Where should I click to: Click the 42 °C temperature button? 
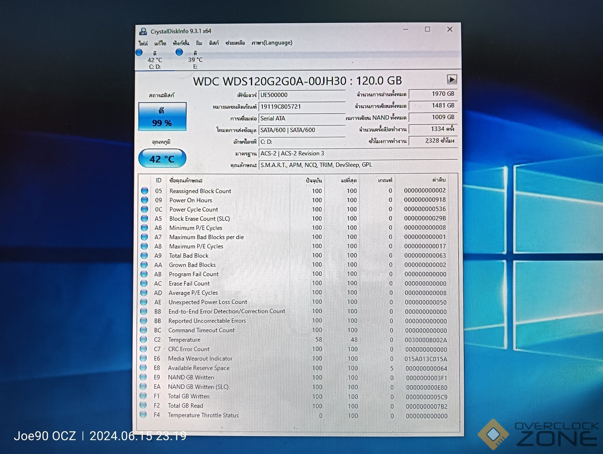click(162, 159)
